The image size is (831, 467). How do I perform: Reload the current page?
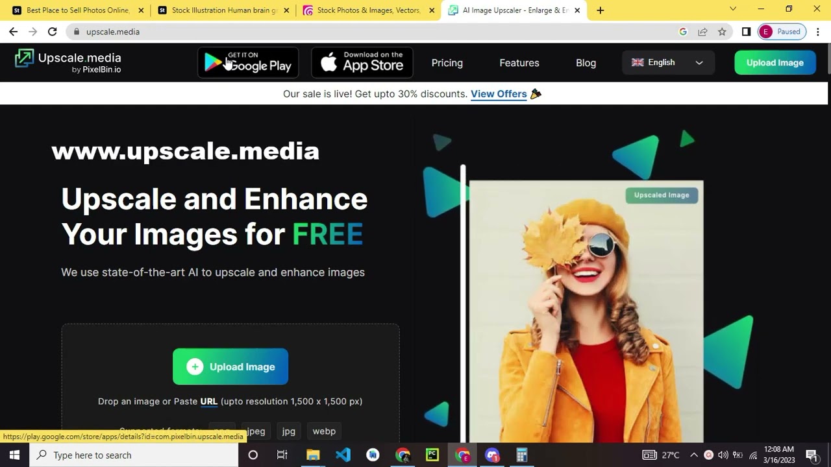click(x=52, y=32)
